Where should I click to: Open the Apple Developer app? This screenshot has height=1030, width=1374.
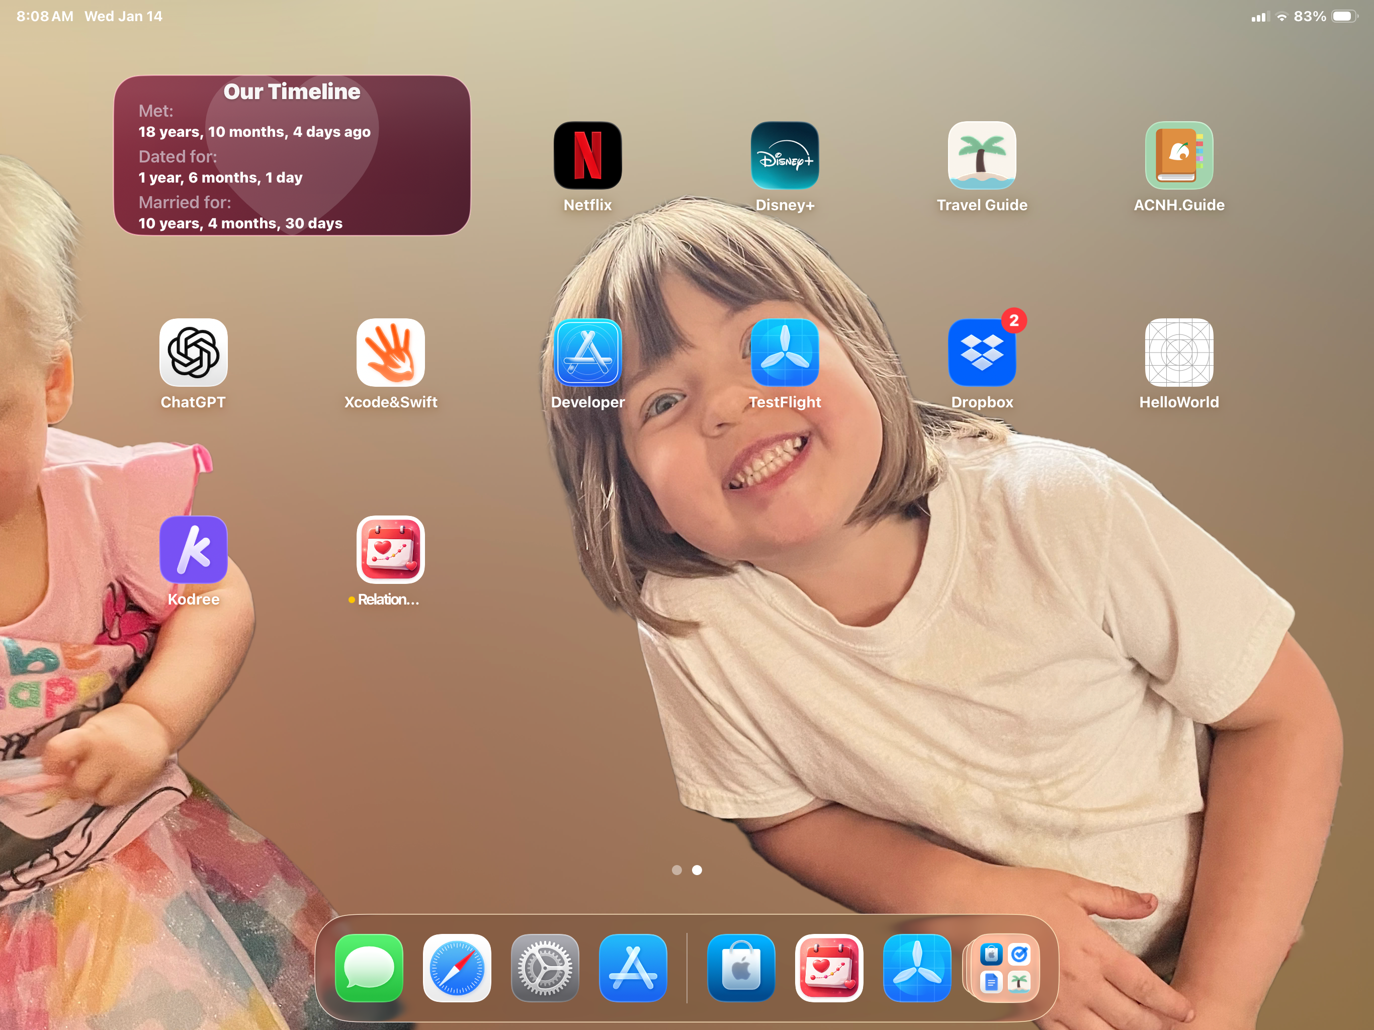coord(587,352)
